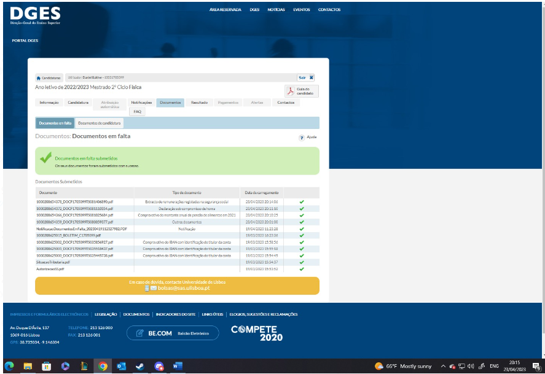The height and width of the screenshot is (374, 545).
Task: Open the FAQ tab
Action: [x=137, y=112]
